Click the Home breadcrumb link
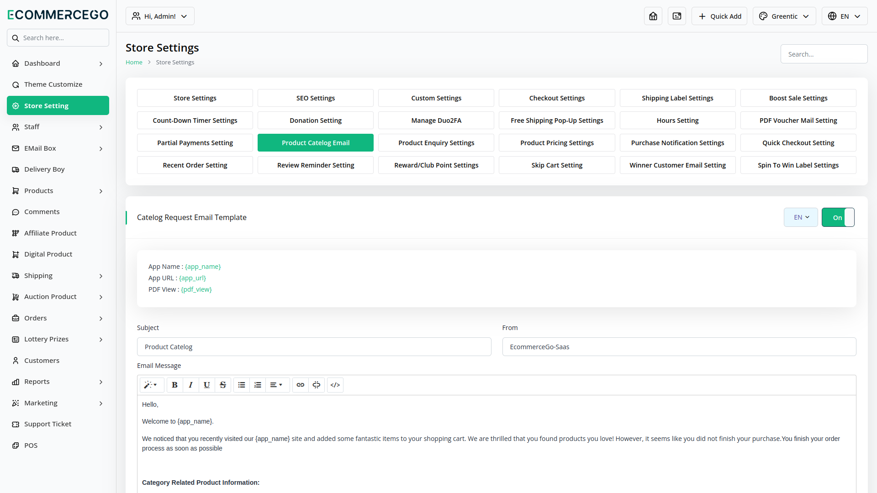 point(134,62)
